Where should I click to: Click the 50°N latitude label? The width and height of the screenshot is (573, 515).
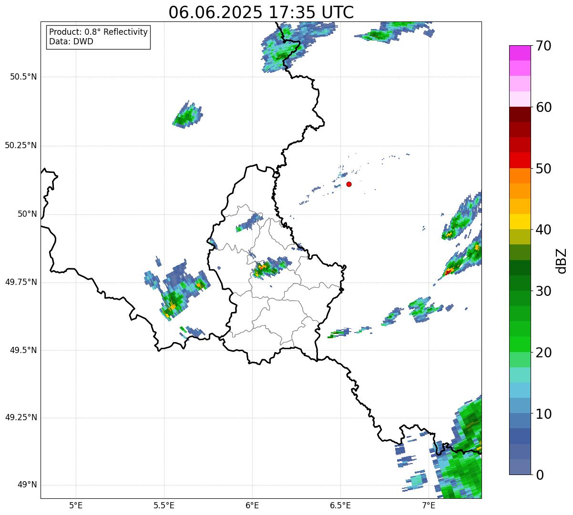point(27,214)
